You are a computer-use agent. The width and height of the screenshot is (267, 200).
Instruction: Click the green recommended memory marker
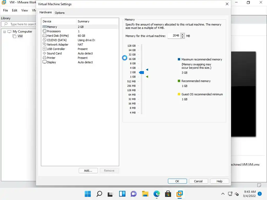point(147,77)
